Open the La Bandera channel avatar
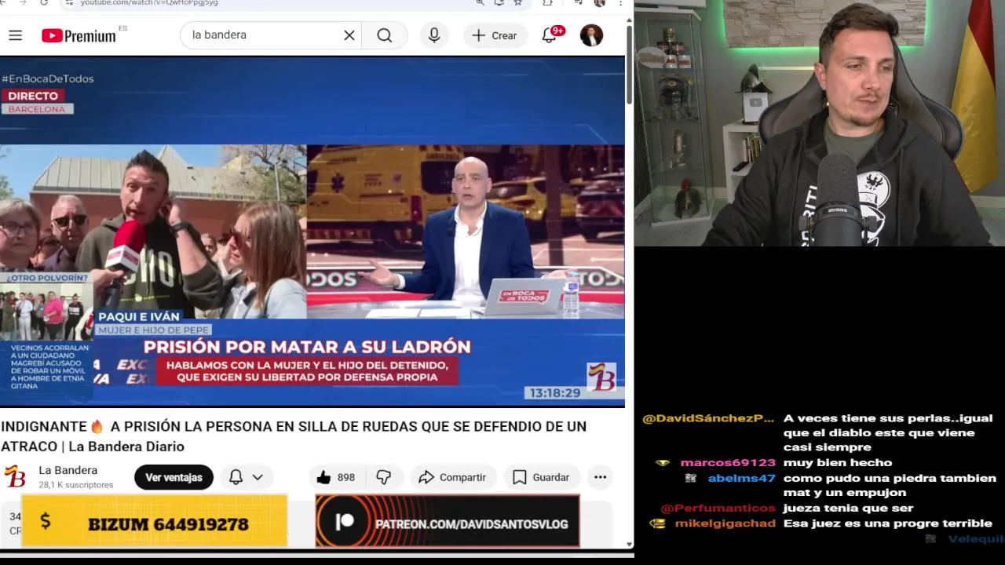Image resolution: width=1005 pixels, height=565 pixels. point(15,476)
